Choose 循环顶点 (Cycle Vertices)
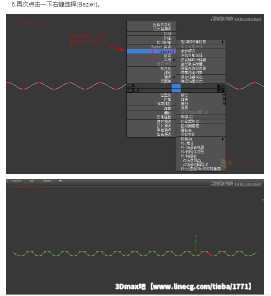 [x=164, y=122]
